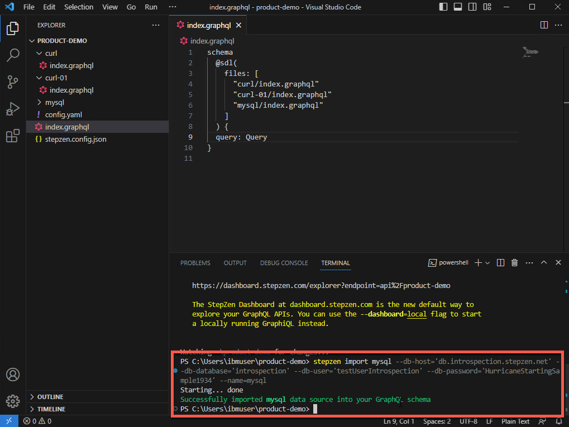Kill terminal using the trash icon

click(x=515, y=263)
